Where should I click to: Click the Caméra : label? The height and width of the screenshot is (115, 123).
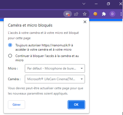tap(14, 79)
